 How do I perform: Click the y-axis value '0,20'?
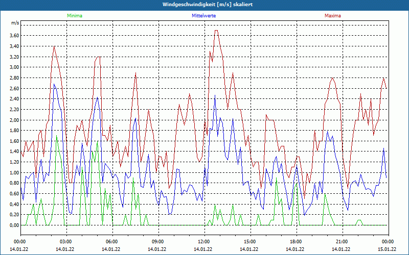[14, 215]
